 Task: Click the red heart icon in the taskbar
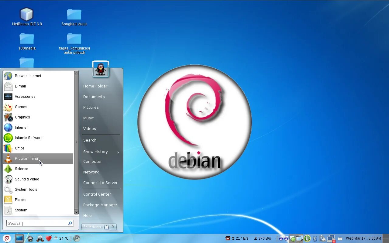pyautogui.click(x=49, y=238)
